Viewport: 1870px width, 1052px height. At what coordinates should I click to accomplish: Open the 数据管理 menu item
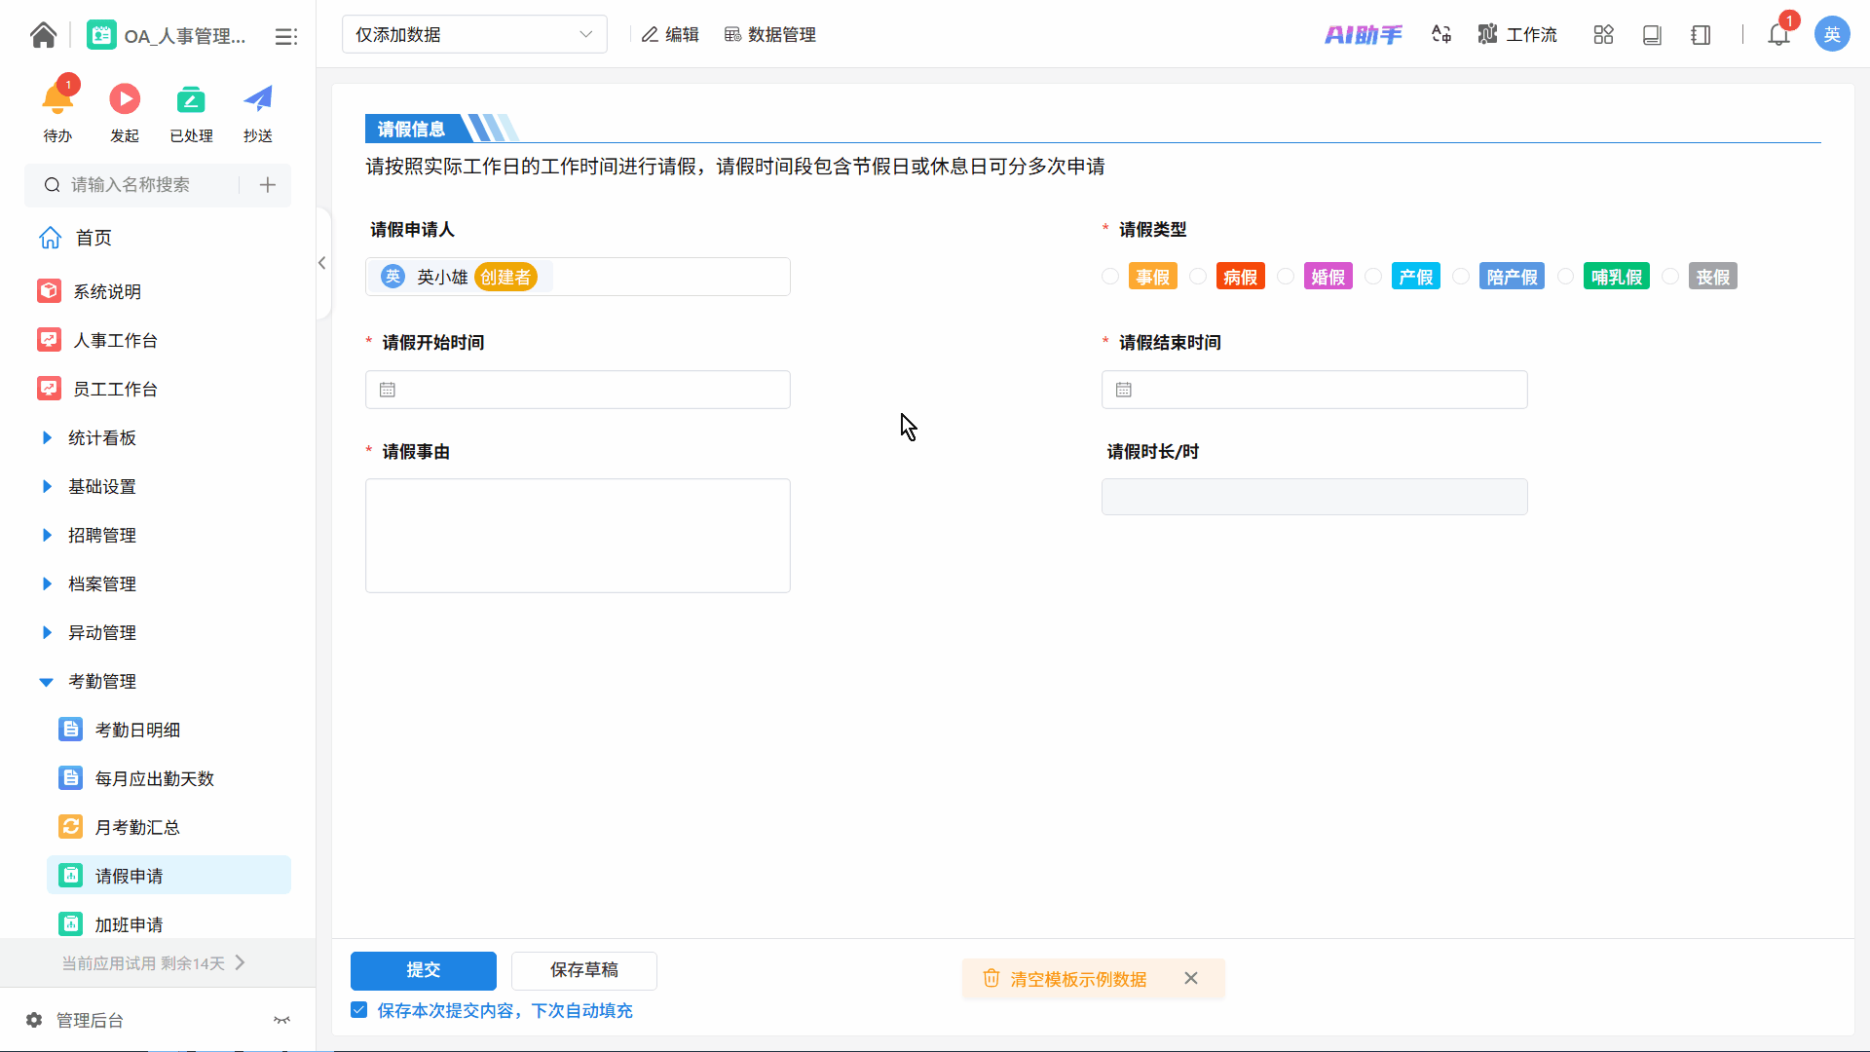(x=770, y=35)
